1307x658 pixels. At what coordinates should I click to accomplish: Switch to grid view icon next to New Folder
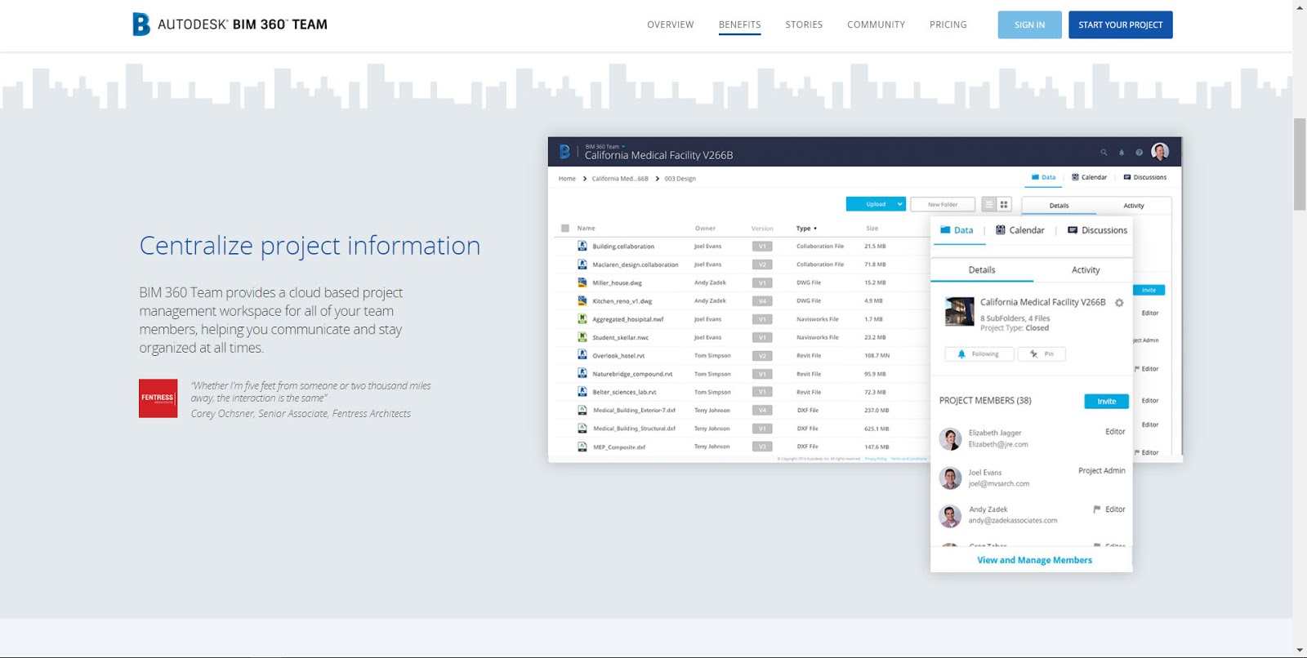point(1004,205)
